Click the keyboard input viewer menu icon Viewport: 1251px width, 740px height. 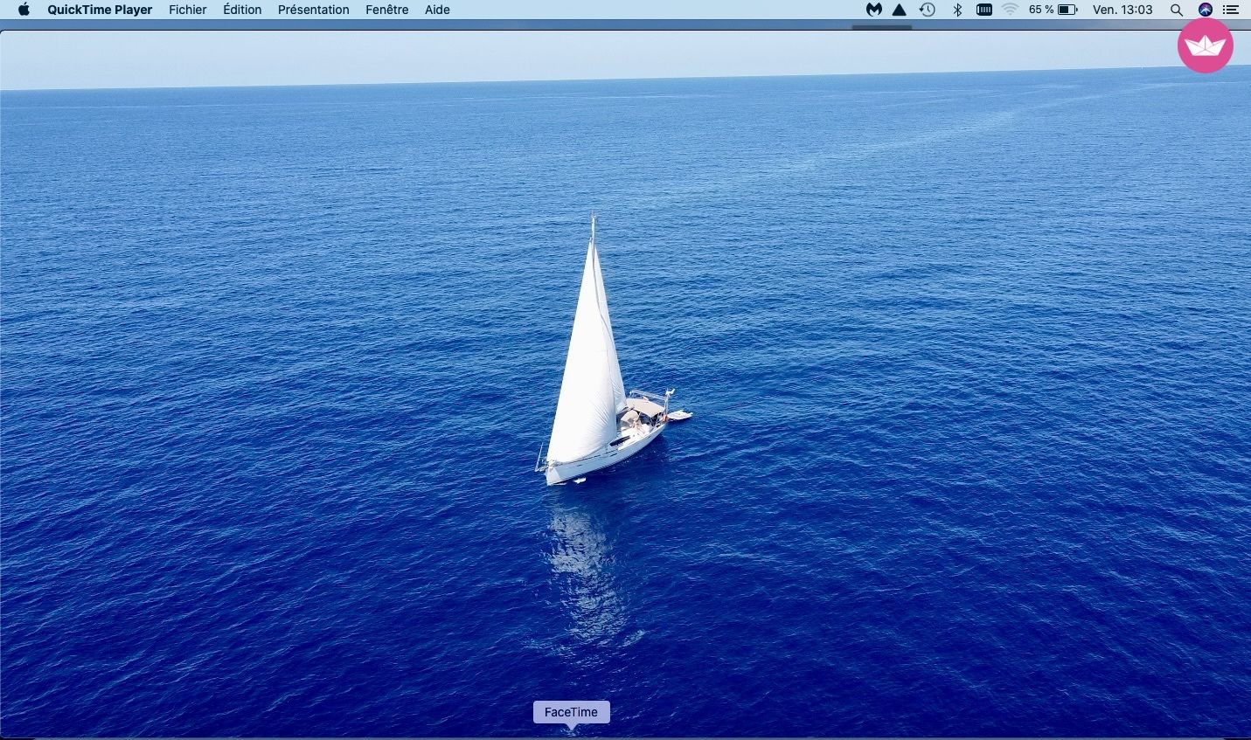pos(984,10)
